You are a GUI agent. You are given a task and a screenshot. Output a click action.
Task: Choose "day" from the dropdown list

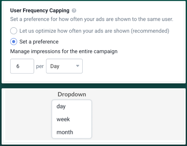tap(61, 107)
